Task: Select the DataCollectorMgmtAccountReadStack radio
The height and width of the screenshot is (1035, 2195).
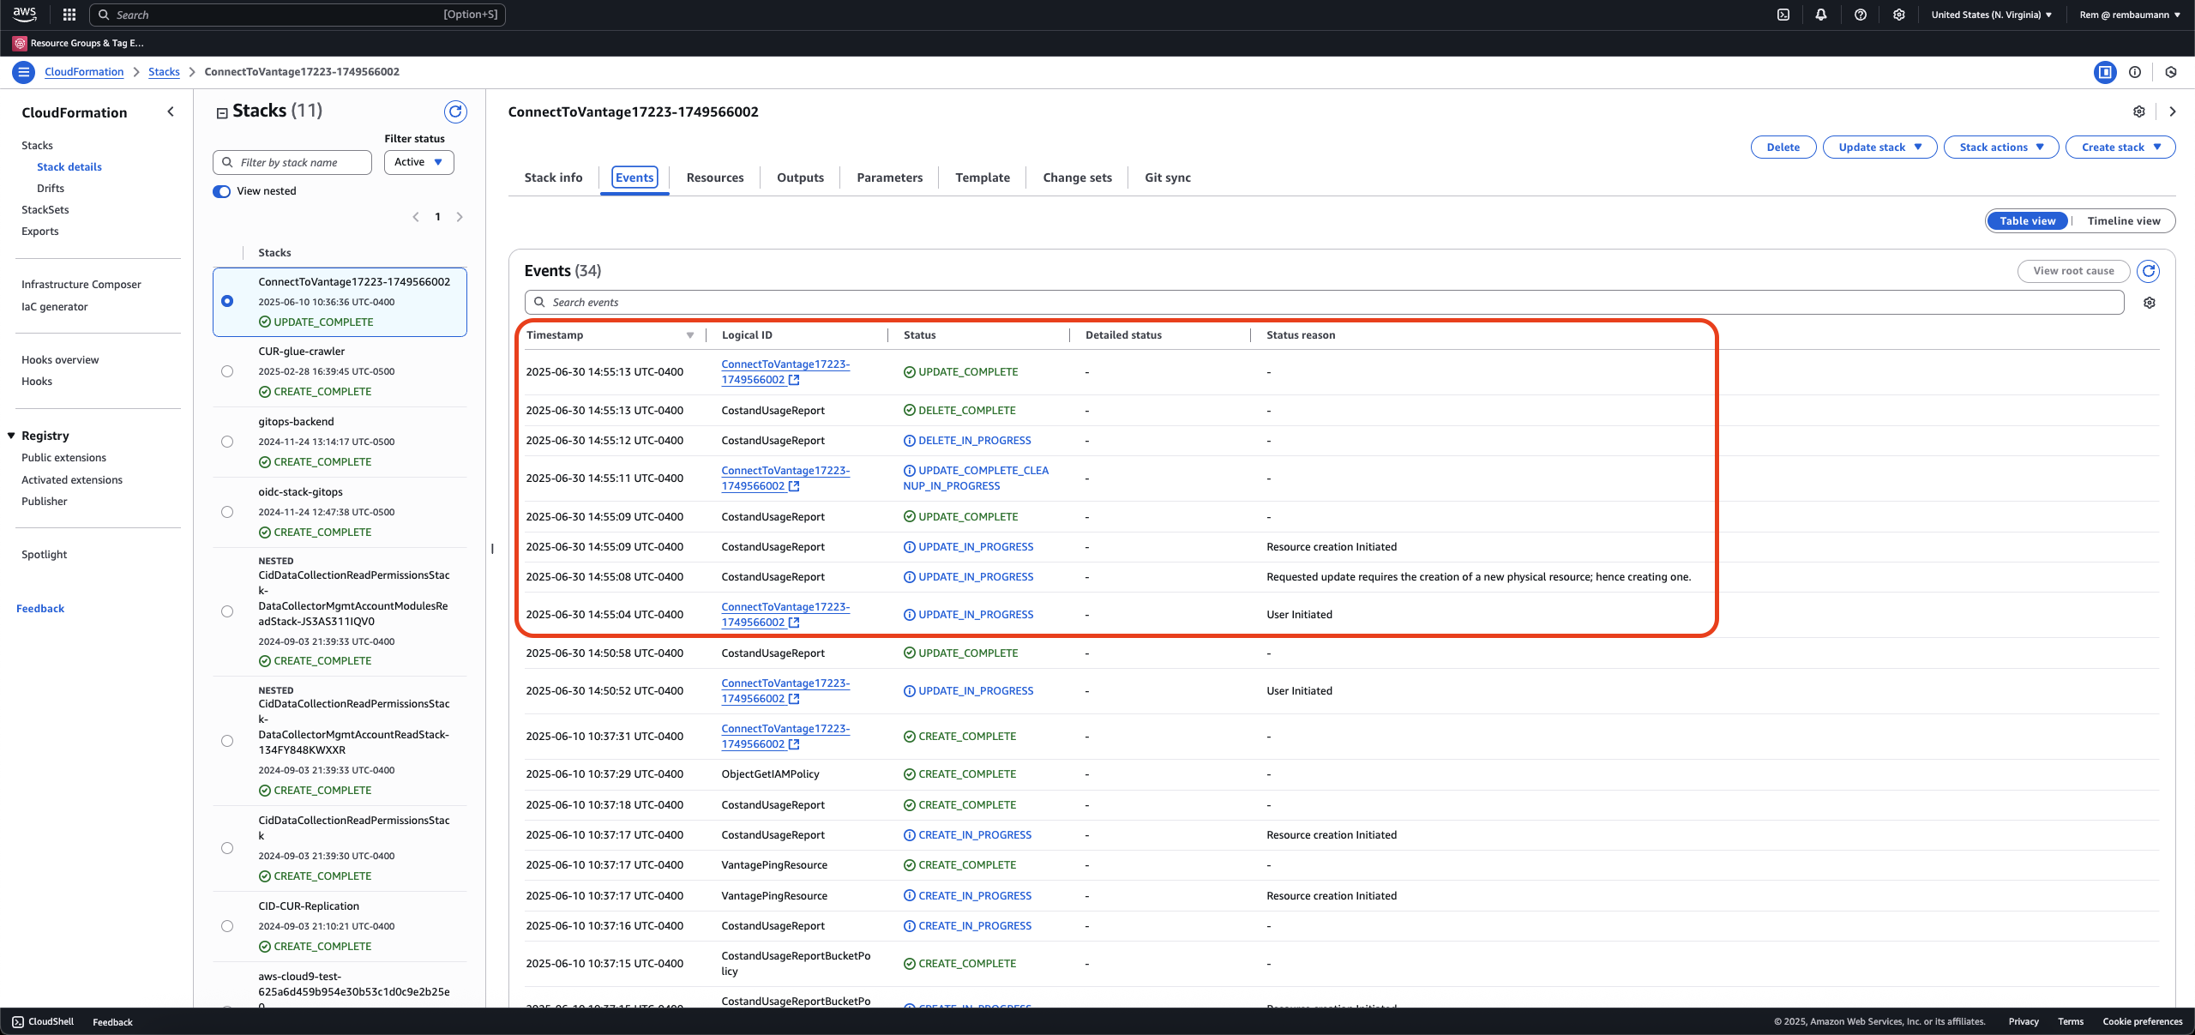Action: coord(227,741)
